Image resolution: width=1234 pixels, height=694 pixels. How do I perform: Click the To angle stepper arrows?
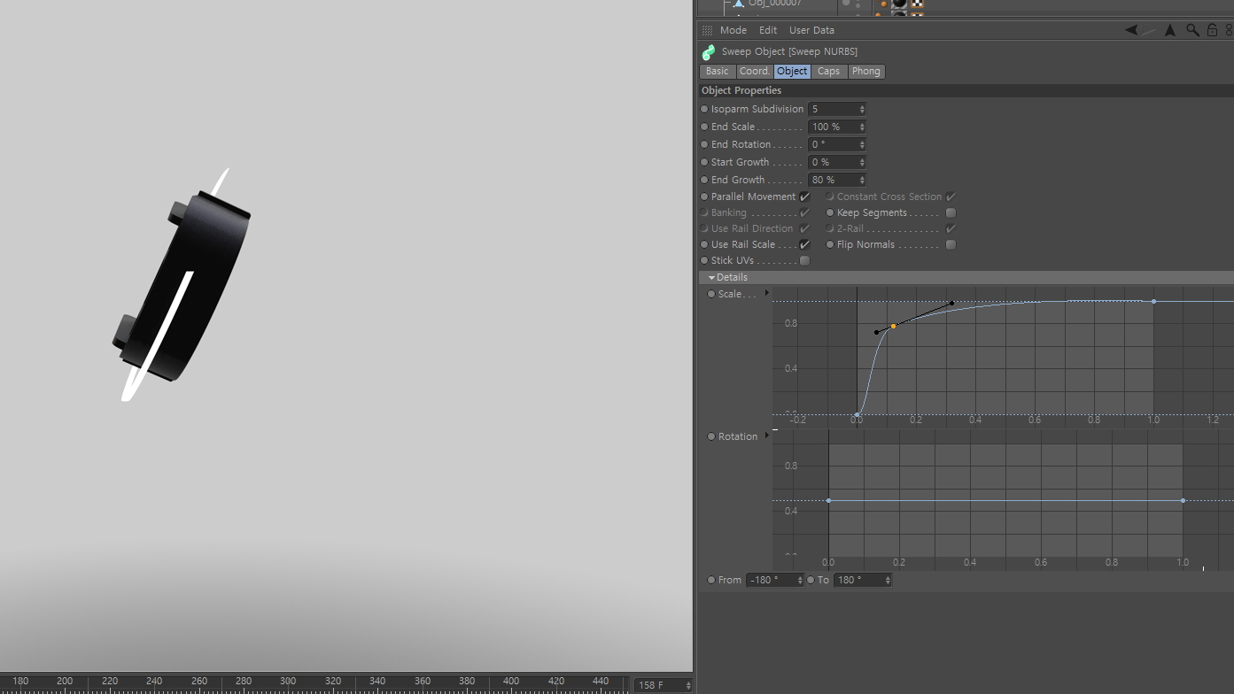point(888,580)
